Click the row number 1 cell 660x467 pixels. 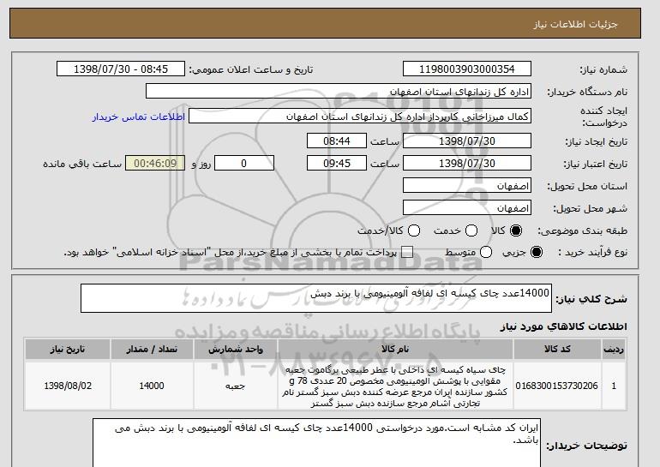pos(614,386)
